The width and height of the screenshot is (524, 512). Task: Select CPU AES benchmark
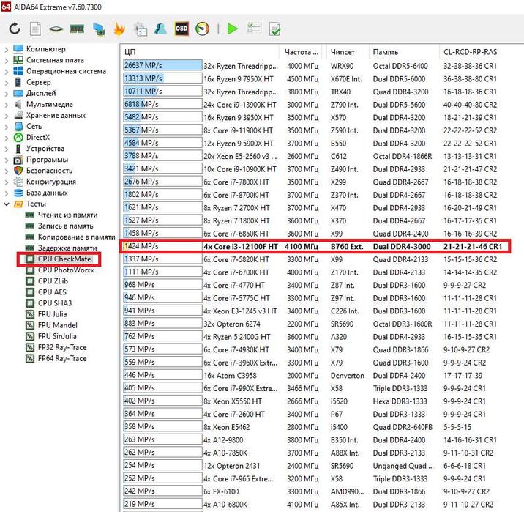click(x=52, y=292)
